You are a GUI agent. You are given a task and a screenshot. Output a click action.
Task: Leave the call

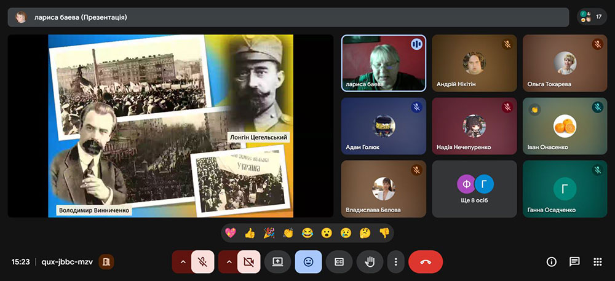coord(425,261)
